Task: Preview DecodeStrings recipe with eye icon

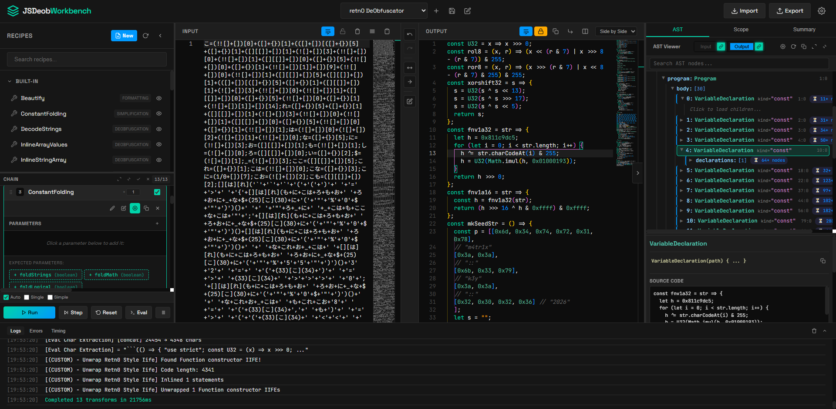Action: (159, 129)
